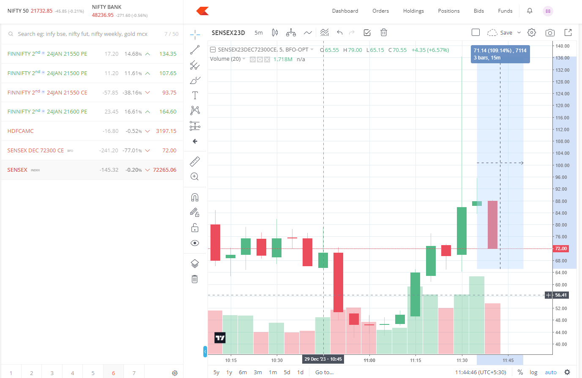Toggle stay in drawing mode pencil-lock
Image resolution: width=582 pixels, height=378 pixels.
point(195,213)
